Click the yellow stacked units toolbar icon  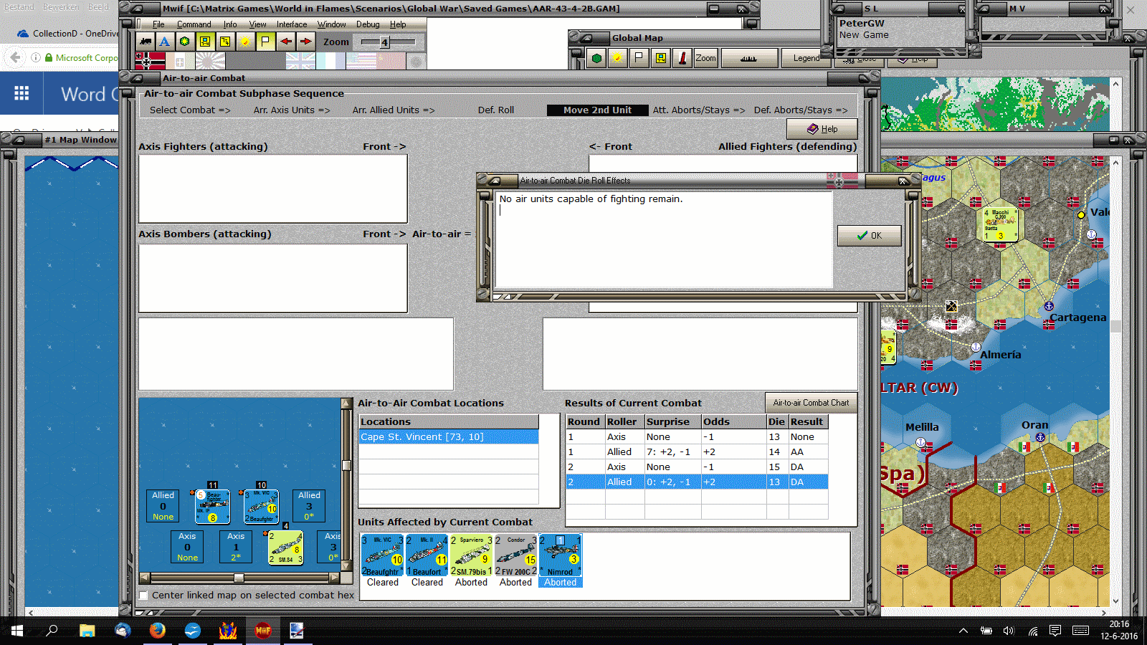[x=225, y=42]
